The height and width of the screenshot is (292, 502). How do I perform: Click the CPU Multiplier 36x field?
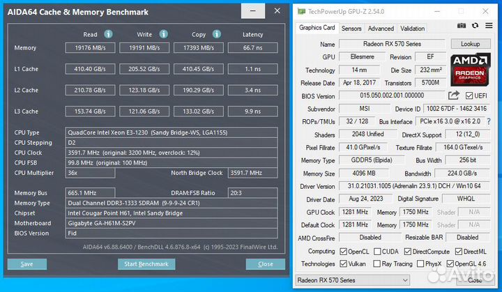click(90, 173)
